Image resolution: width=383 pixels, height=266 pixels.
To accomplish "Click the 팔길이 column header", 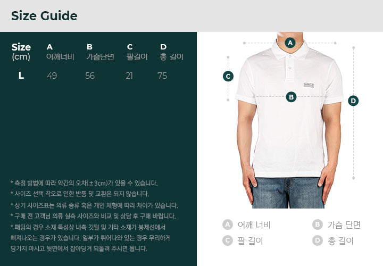I will pos(137,57).
